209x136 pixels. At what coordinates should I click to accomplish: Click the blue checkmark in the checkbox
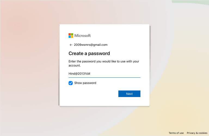tap(71, 83)
